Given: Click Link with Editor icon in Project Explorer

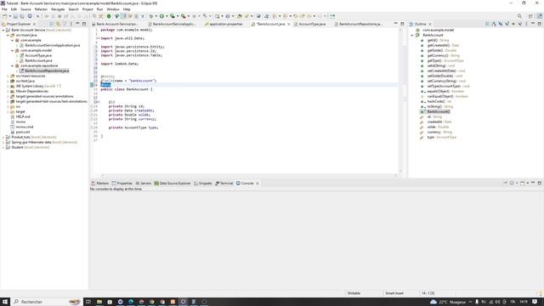Looking at the screenshot, I should [58, 24].
